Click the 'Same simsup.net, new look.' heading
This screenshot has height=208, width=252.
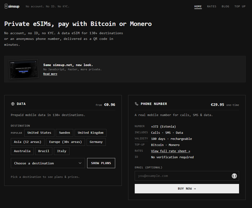coord(68,65)
